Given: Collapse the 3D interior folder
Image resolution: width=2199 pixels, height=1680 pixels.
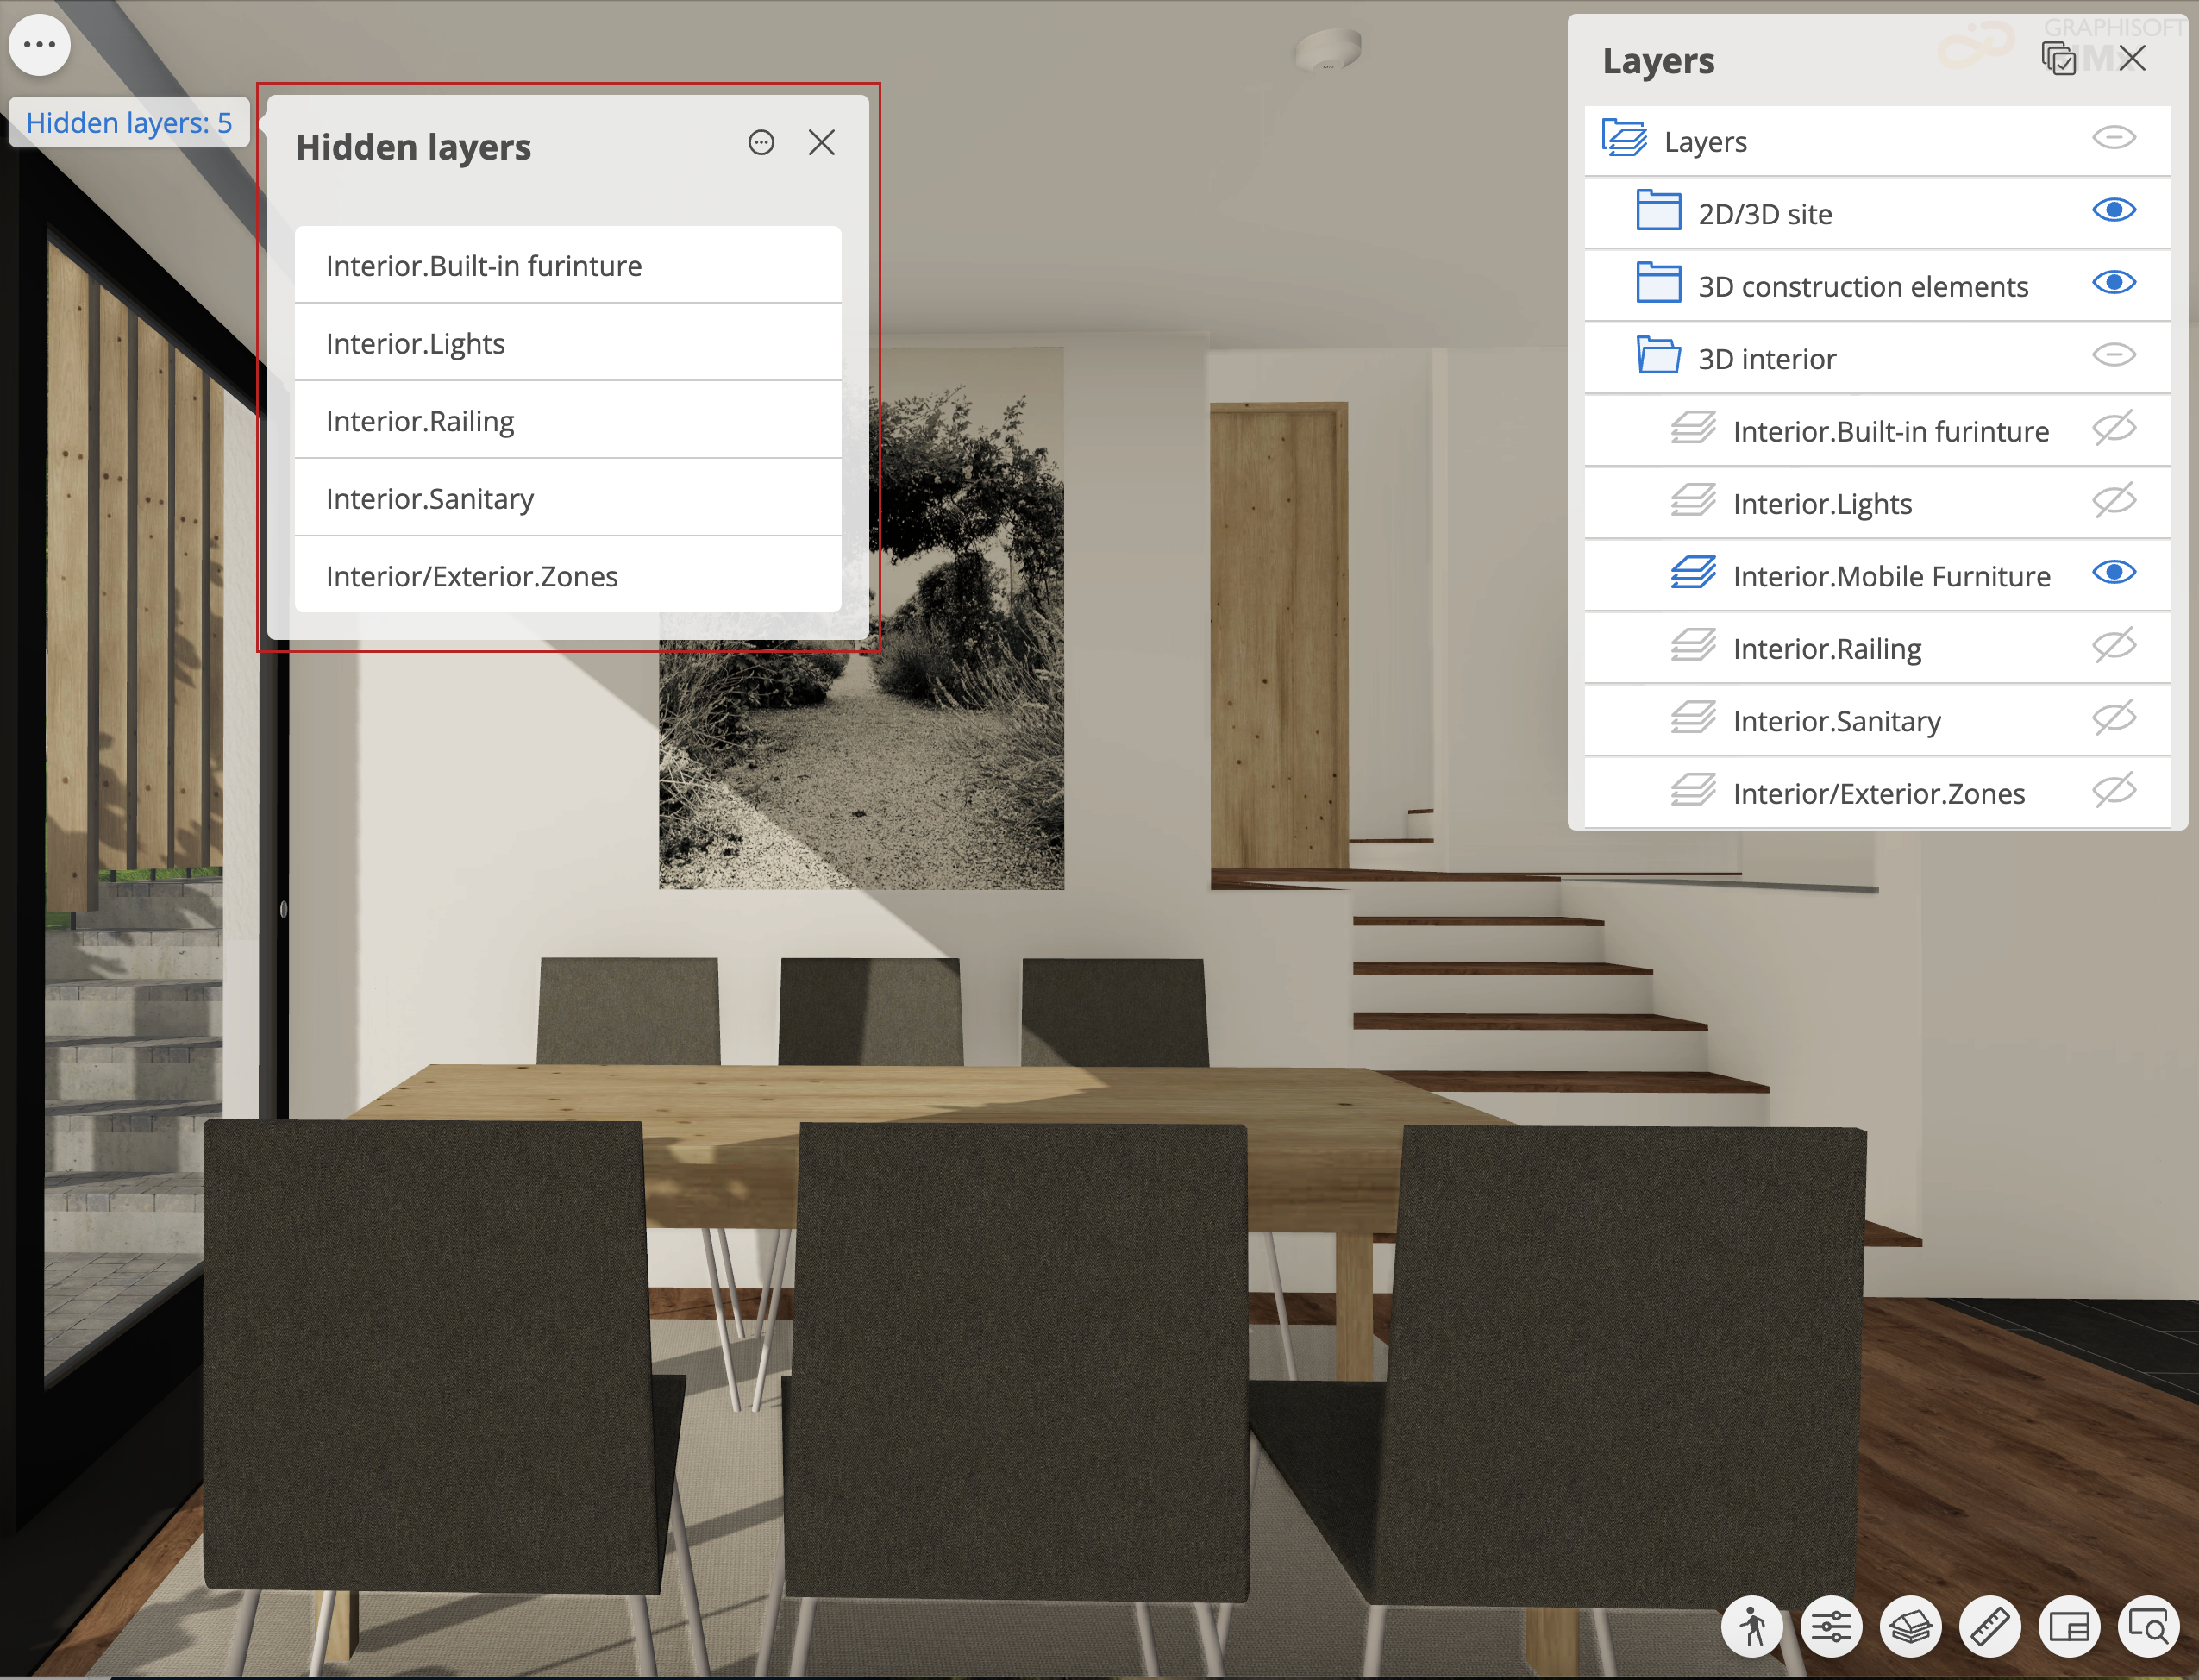Looking at the screenshot, I should [x=1658, y=356].
